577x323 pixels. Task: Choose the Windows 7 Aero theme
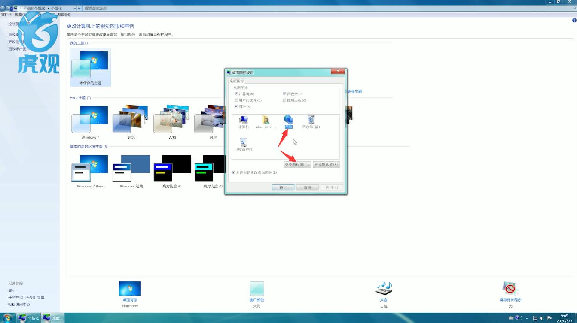(x=90, y=123)
